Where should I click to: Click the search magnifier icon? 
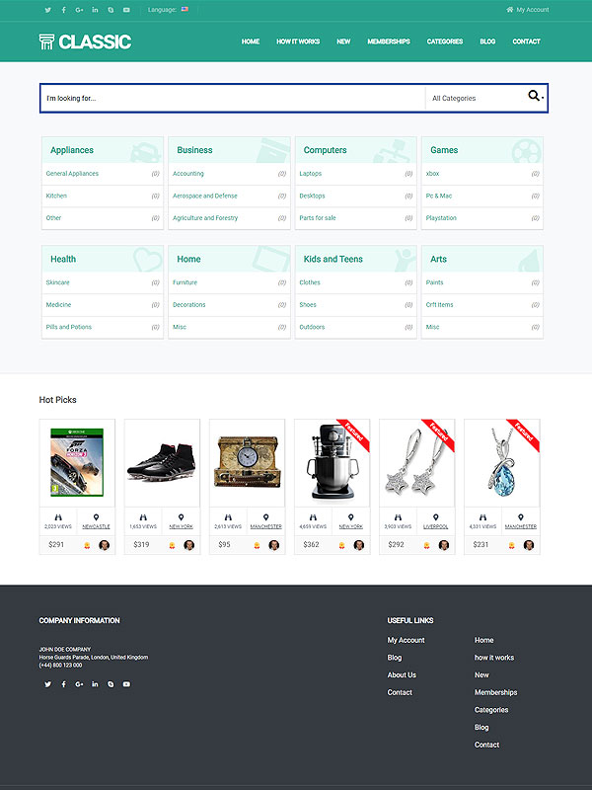534,95
